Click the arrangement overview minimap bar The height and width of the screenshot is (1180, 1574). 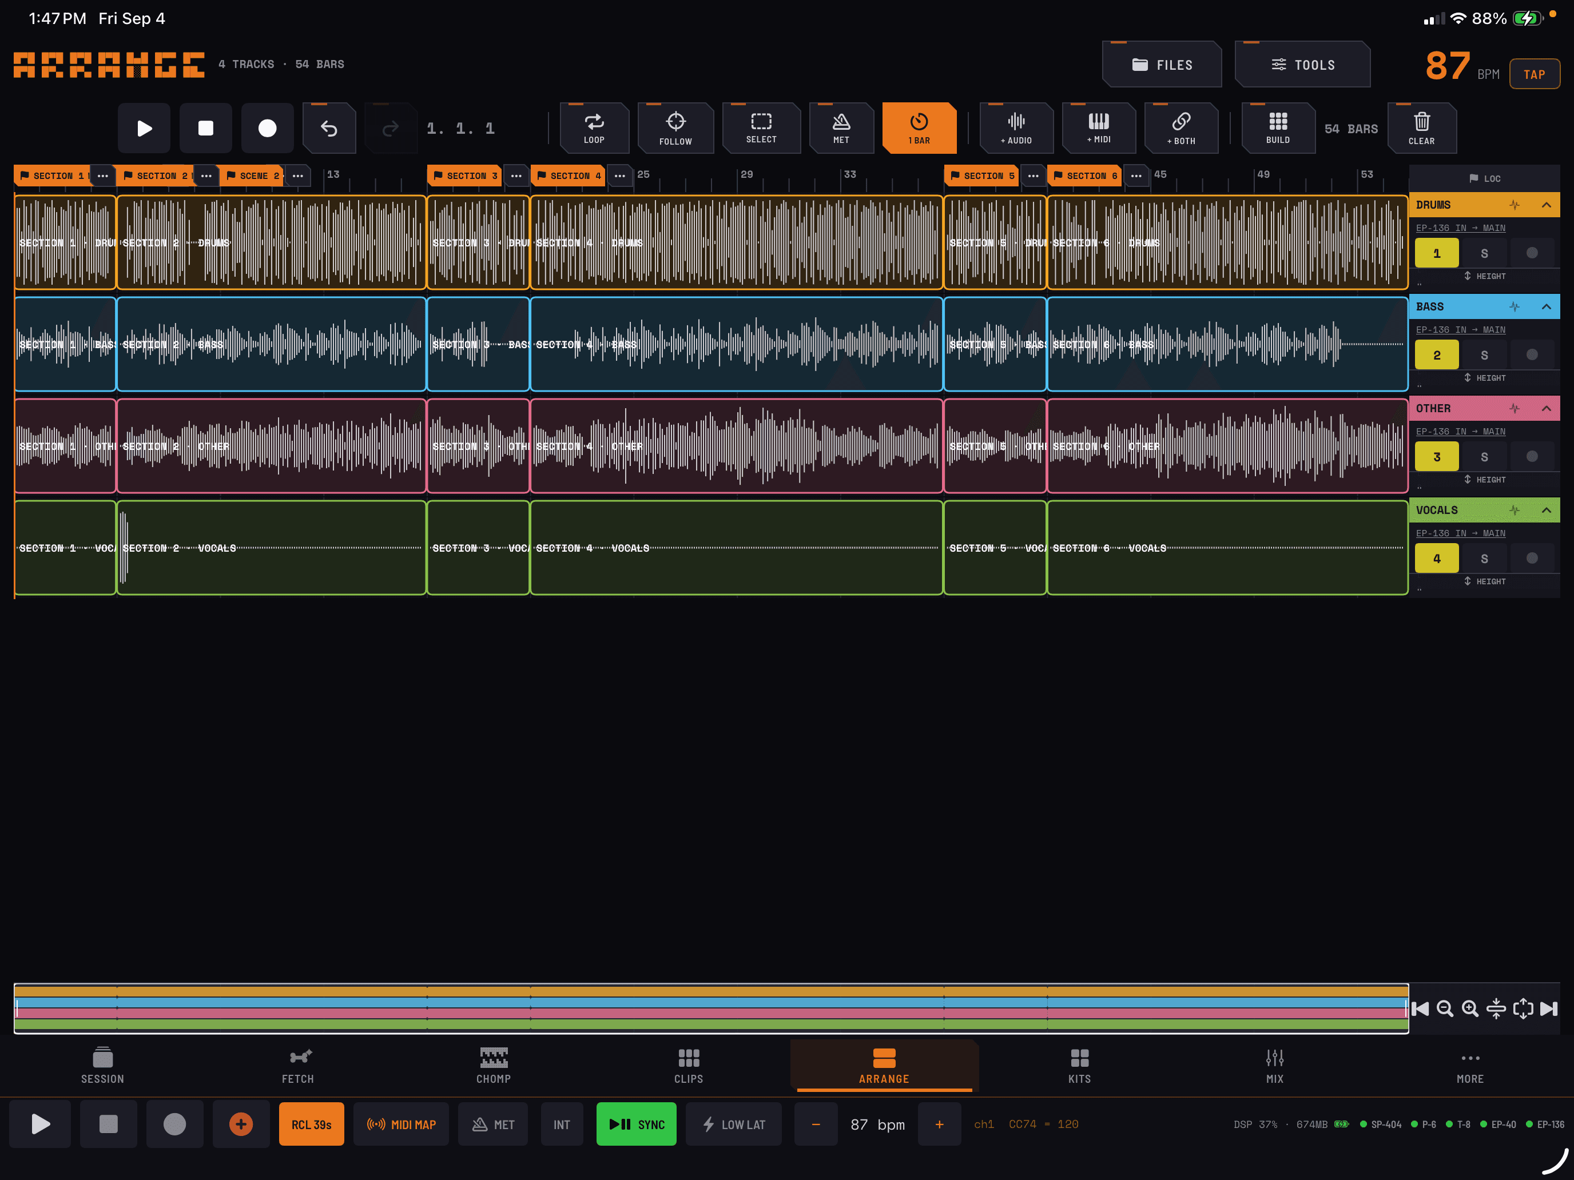(711, 1008)
